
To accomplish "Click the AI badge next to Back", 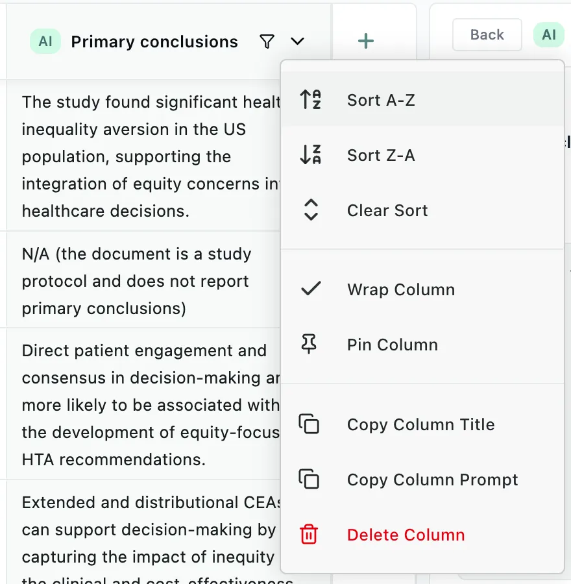I will point(549,34).
